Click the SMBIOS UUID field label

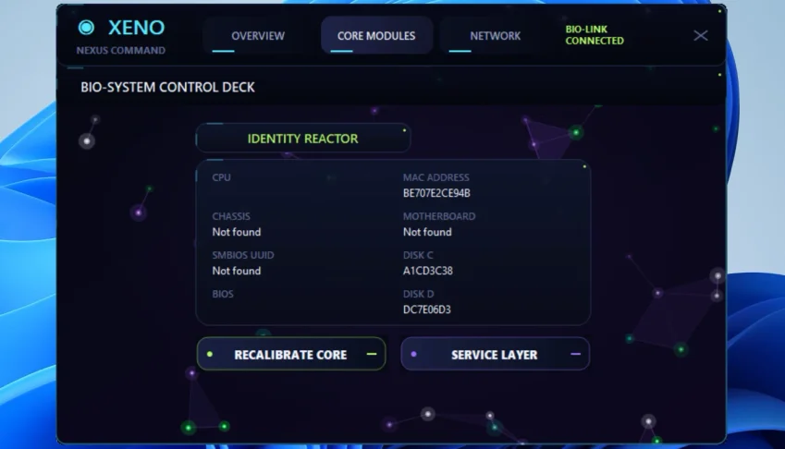click(243, 255)
